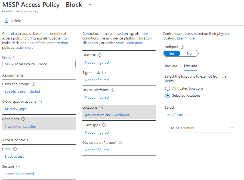Click the Device state (Preview) info icon
Image resolution: width=244 pixels, height=180 pixels.
click(121, 143)
